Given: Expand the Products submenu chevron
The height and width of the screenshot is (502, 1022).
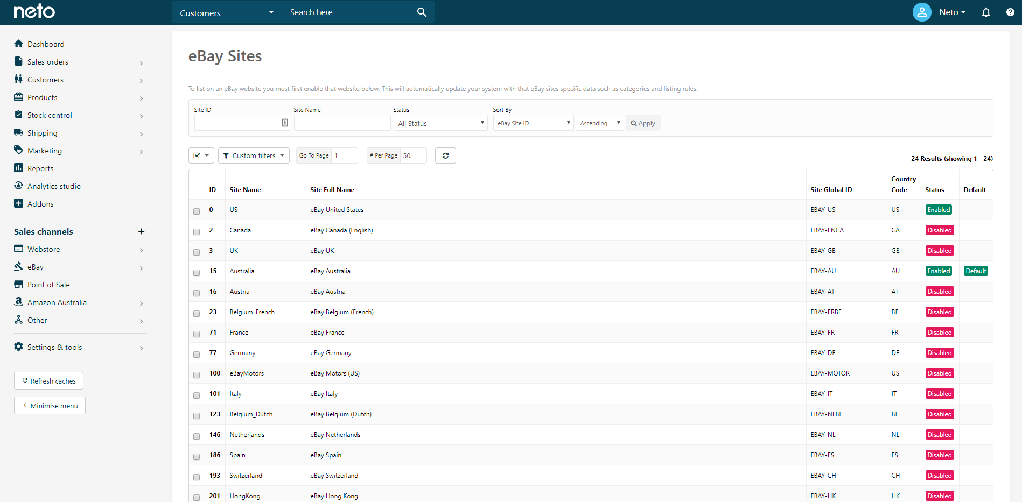Looking at the screenshot, I should [141, 98].
